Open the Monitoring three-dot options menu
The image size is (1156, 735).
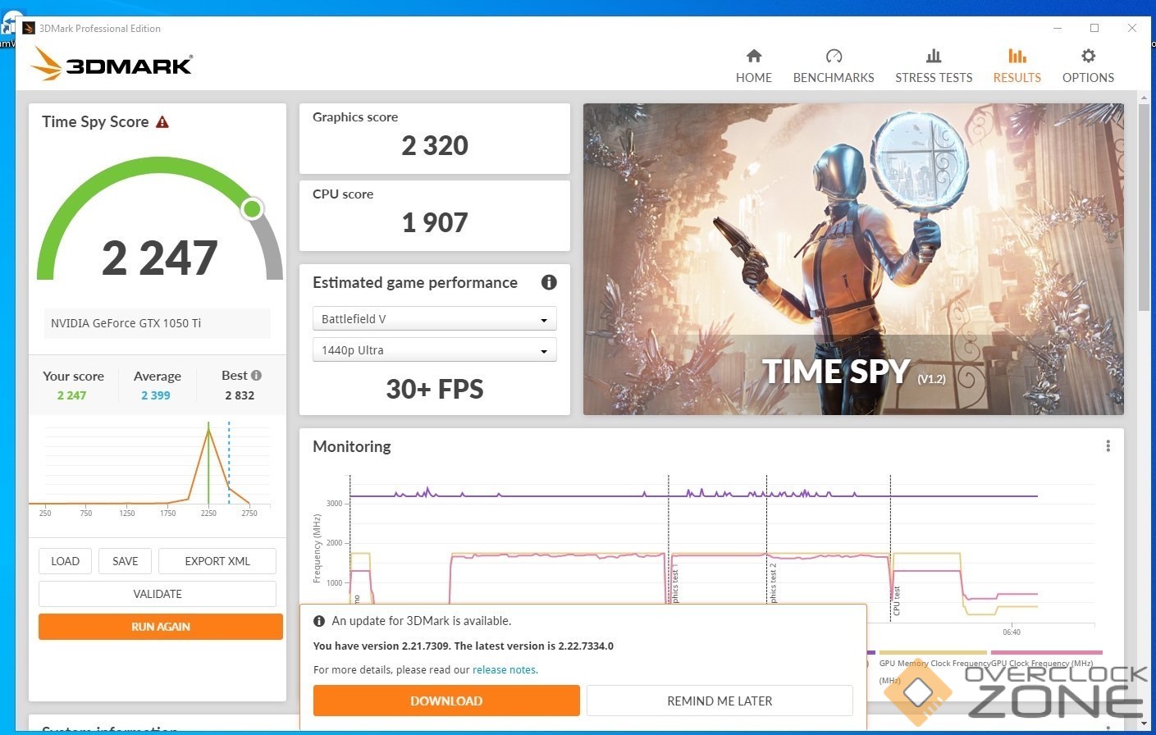click(x=1108, y=446)
